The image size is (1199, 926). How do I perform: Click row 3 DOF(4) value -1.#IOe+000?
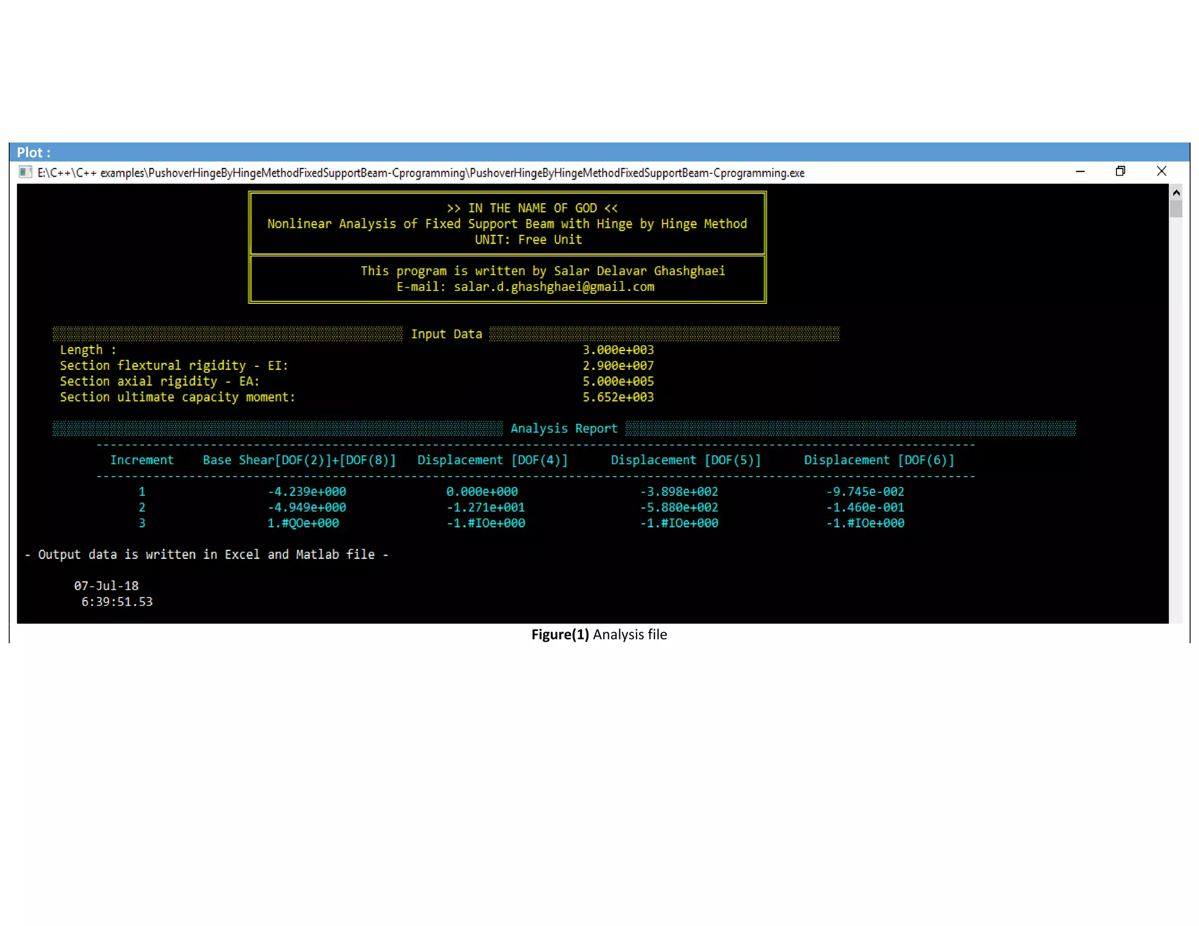(x=485, y=523)
